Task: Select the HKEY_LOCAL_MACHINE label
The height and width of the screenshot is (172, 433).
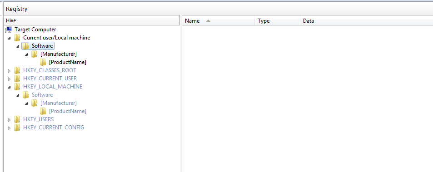Action: (x=53, y=87)
